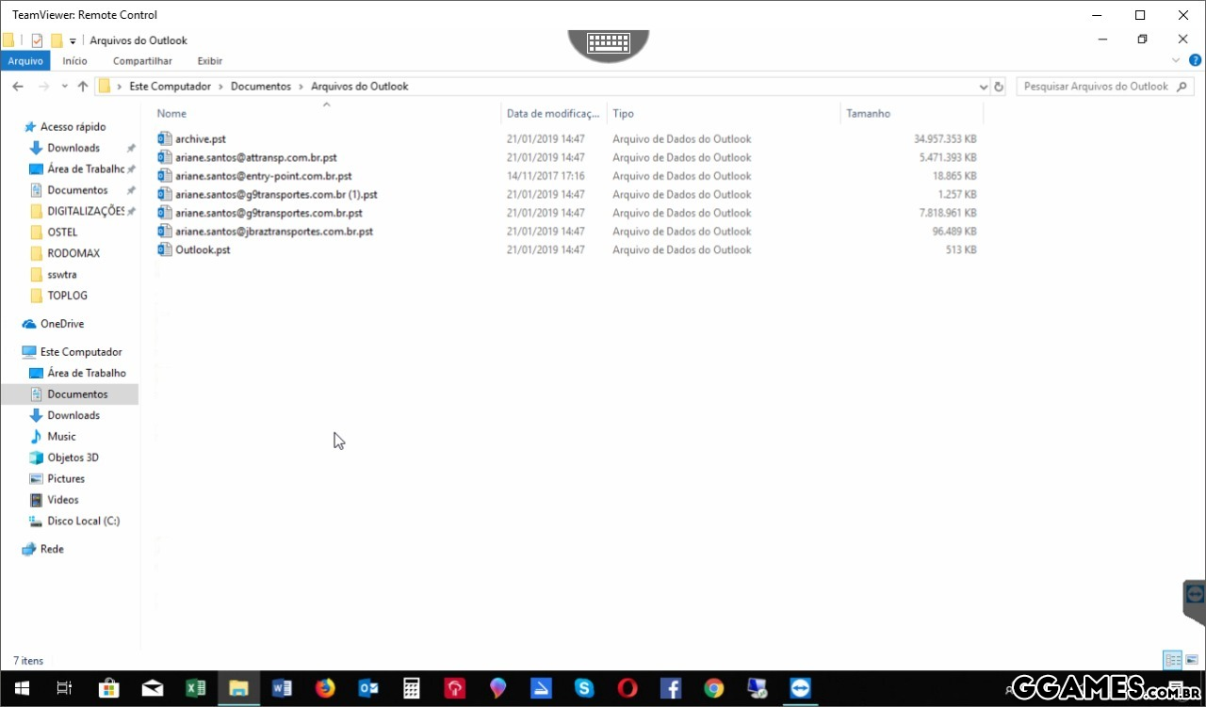The width and height of the screenshot is (1206, 707).
Task: Expand the ribbon with the chevron
Action: [x=1175, y=60]
